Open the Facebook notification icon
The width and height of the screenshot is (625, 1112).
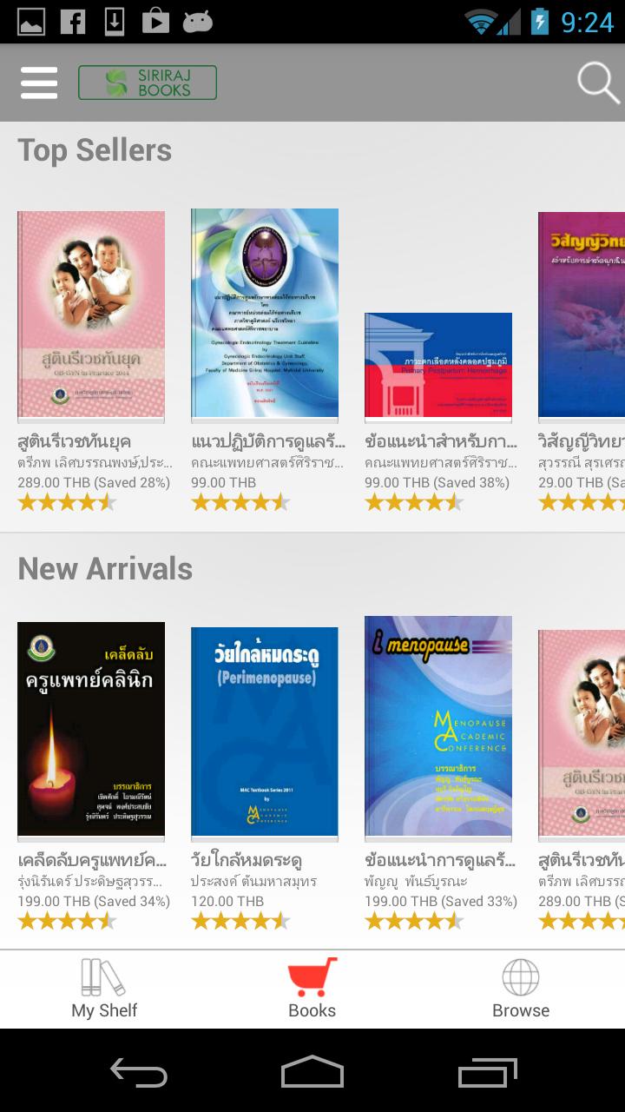click(73, 22)
